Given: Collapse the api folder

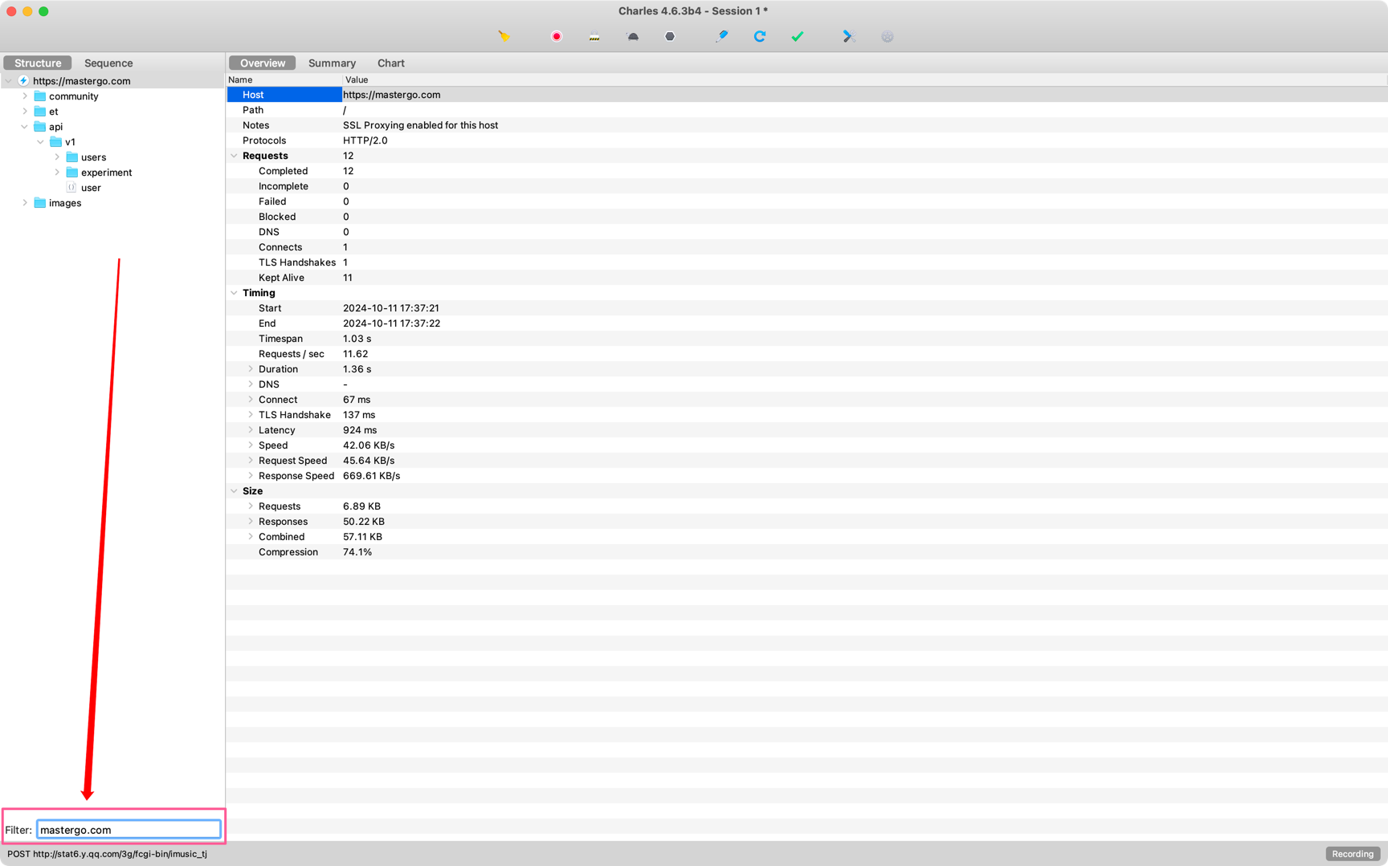Looking at the screenshot, I should coord(25,127).
